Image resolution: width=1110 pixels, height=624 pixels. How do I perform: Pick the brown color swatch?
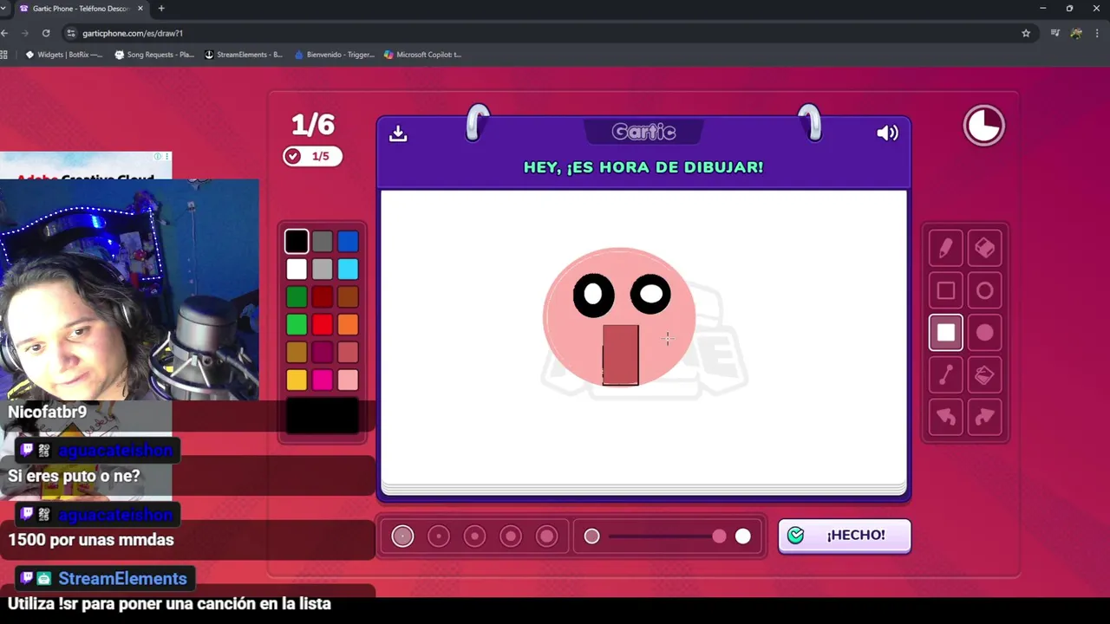click(x=348, y=296)
